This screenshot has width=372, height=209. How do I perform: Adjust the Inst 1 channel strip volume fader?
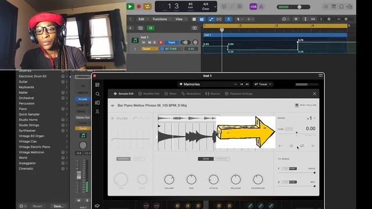(x=78, y=175)
